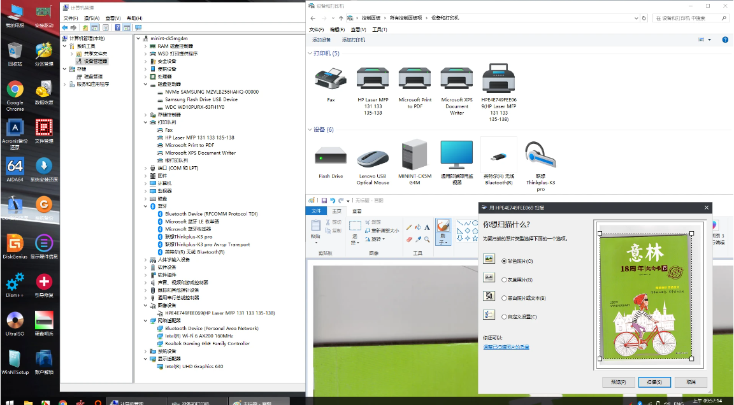Image resolution: width=734 pixels, height=405 pixels.
Task: Pick the Eraser tool in Paint
Action: (x=409, y=239)
